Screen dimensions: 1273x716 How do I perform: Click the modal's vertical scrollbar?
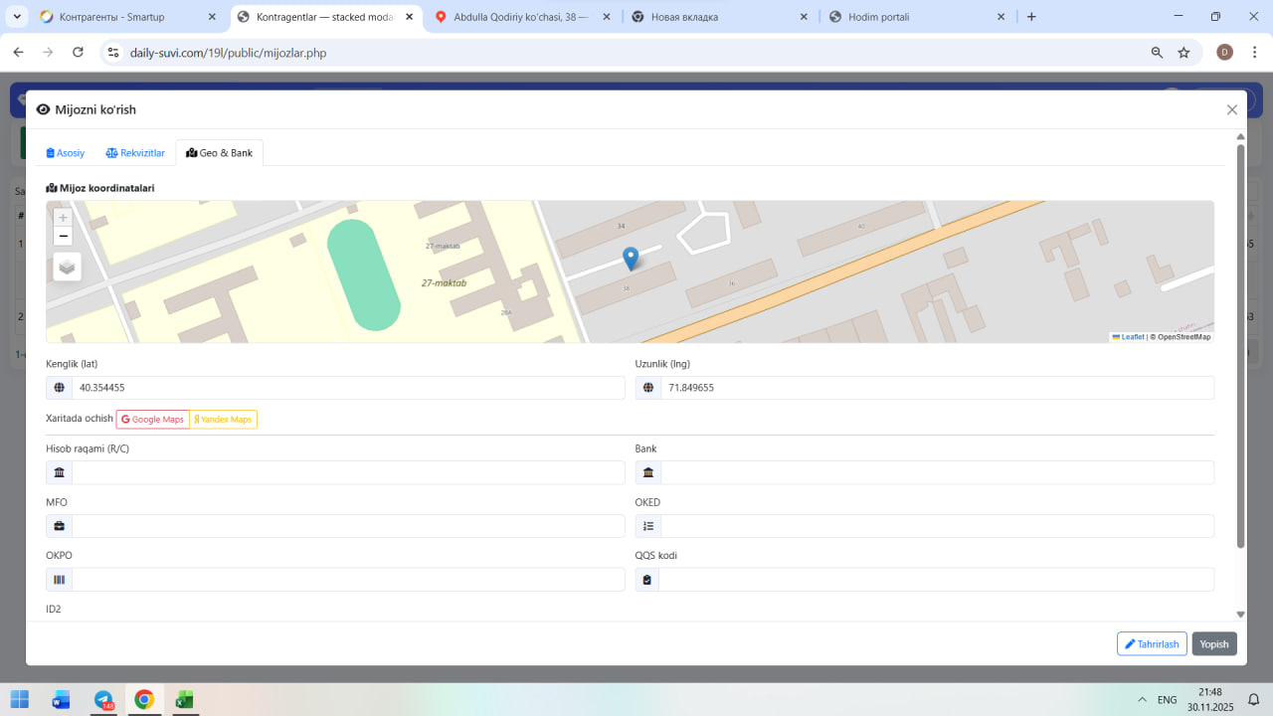tap(1240, 348)
